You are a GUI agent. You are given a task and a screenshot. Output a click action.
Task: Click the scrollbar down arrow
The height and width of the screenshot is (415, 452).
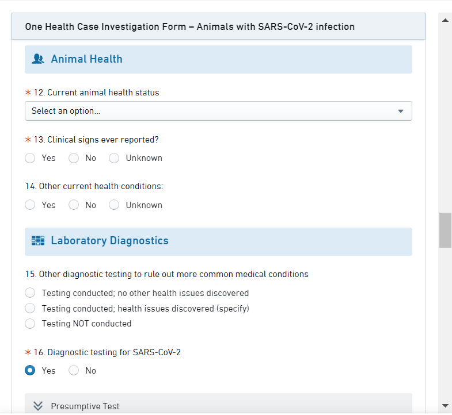pyautogui.click(x=445, y=405)
